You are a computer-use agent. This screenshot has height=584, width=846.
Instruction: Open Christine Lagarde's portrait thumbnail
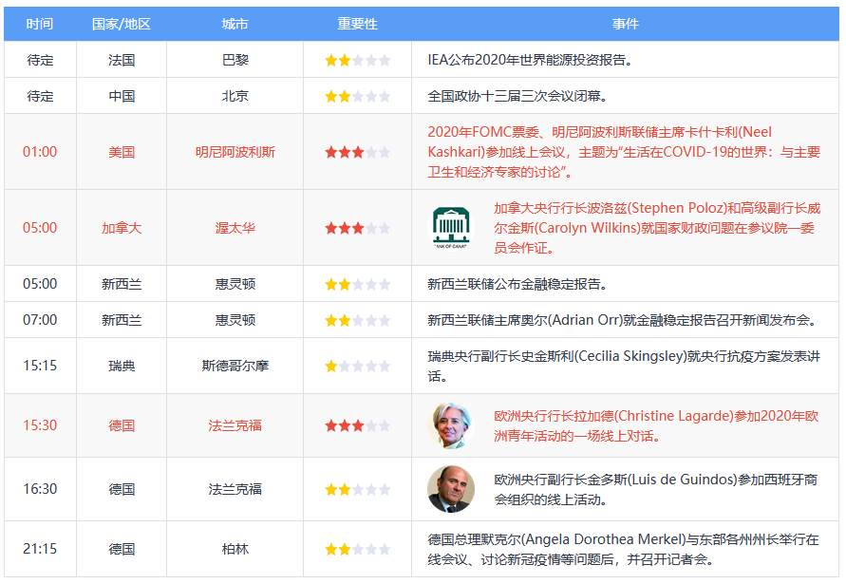(451, 425)
